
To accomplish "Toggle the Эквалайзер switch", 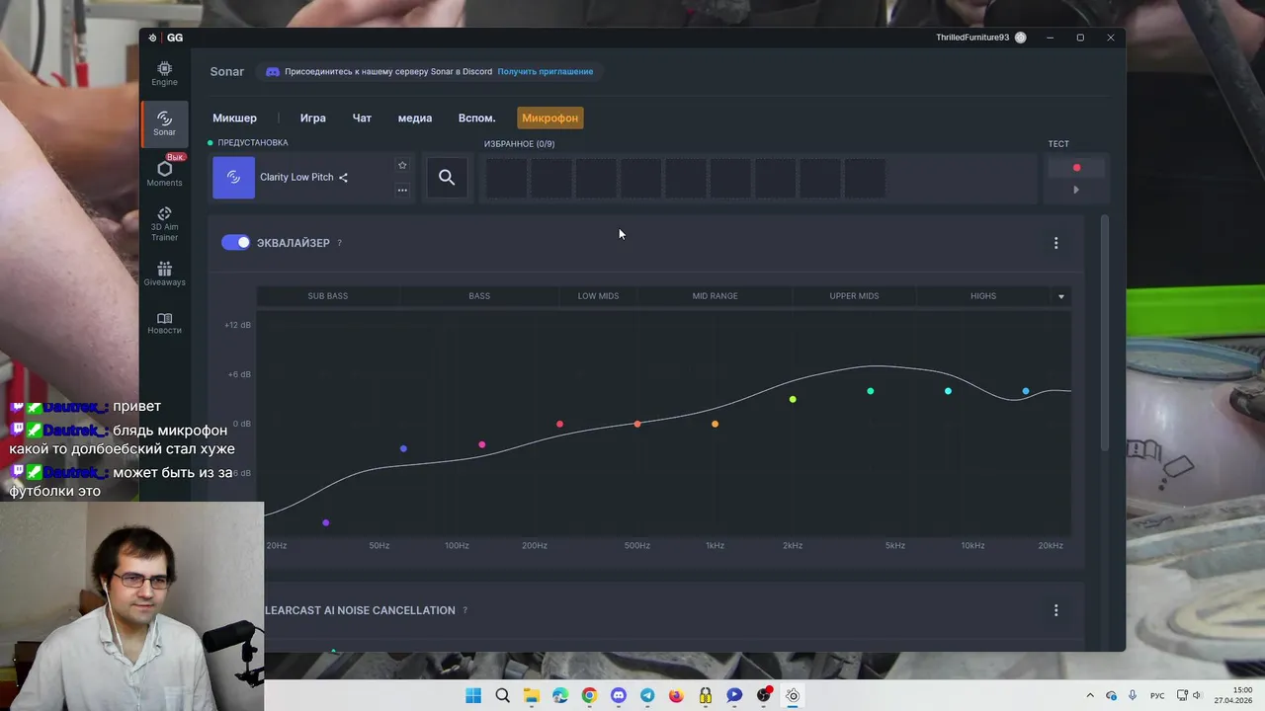I will [x=235, y=242].
